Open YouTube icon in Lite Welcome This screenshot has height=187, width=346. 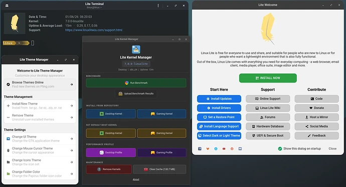(224, 148)
